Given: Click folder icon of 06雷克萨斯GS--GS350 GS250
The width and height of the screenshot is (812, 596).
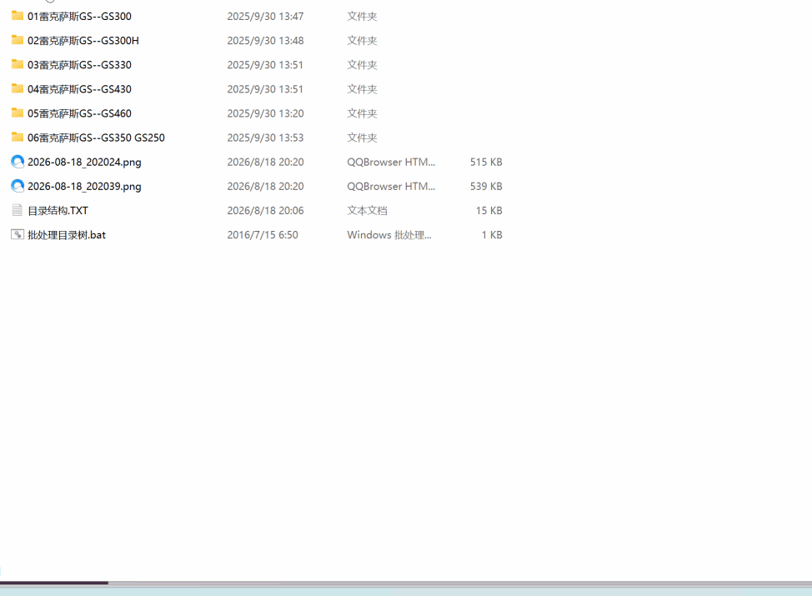Looking at the screenshot, I should click(17, 138).
